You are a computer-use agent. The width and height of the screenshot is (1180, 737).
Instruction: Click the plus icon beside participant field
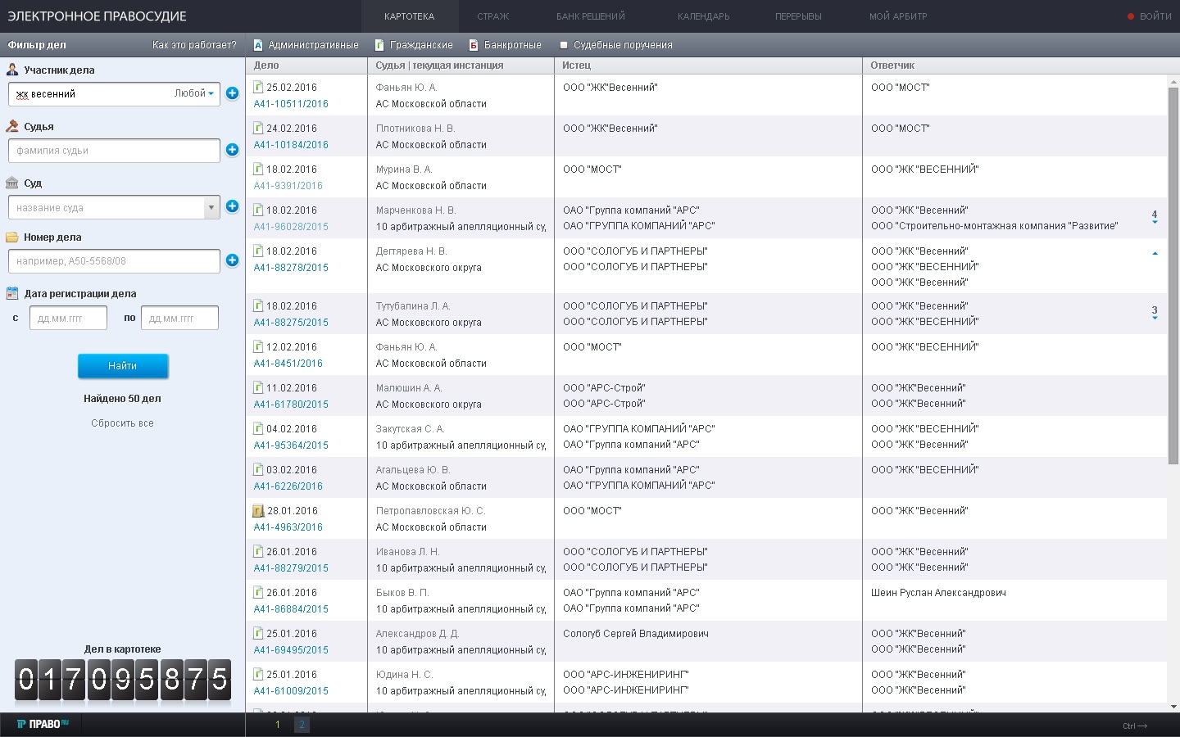click(x=232, y=93)
